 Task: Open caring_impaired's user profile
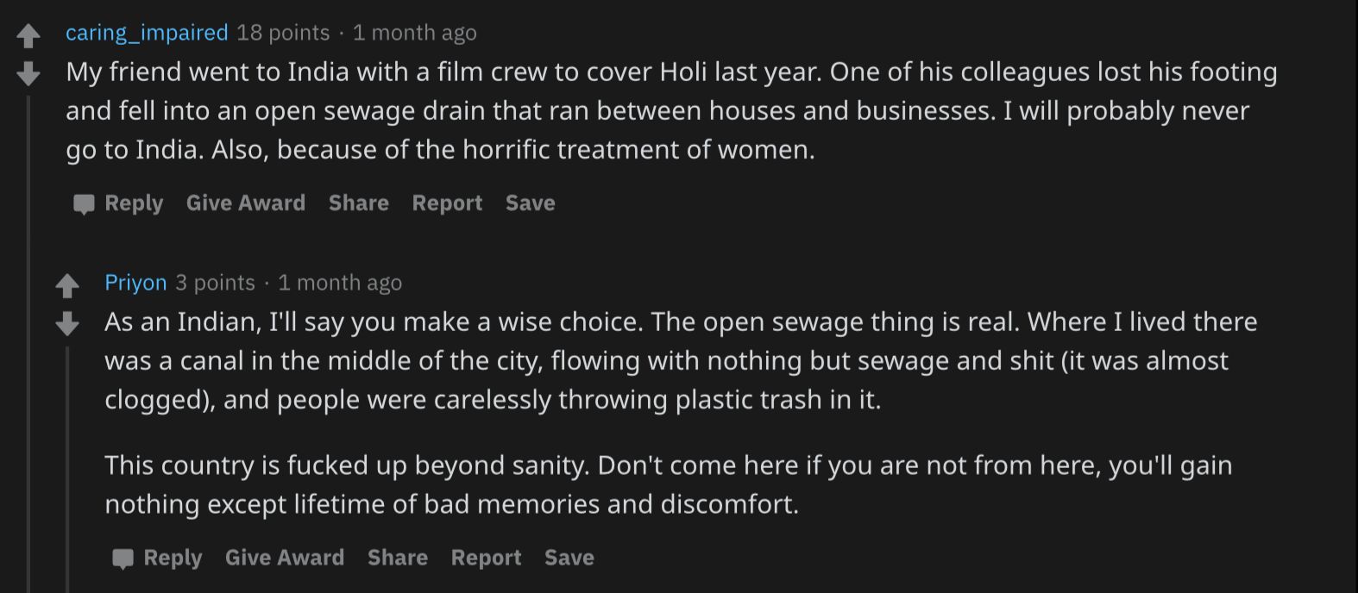(x=146, y=33)
